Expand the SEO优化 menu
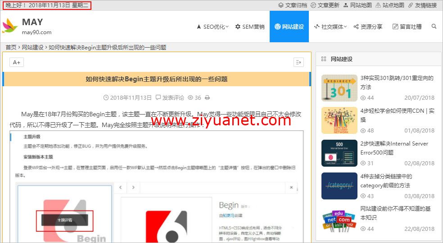 [213, 27]
